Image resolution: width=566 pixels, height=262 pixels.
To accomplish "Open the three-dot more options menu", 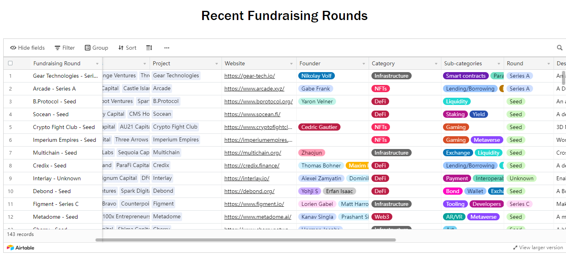I will (x=167, y=48).
